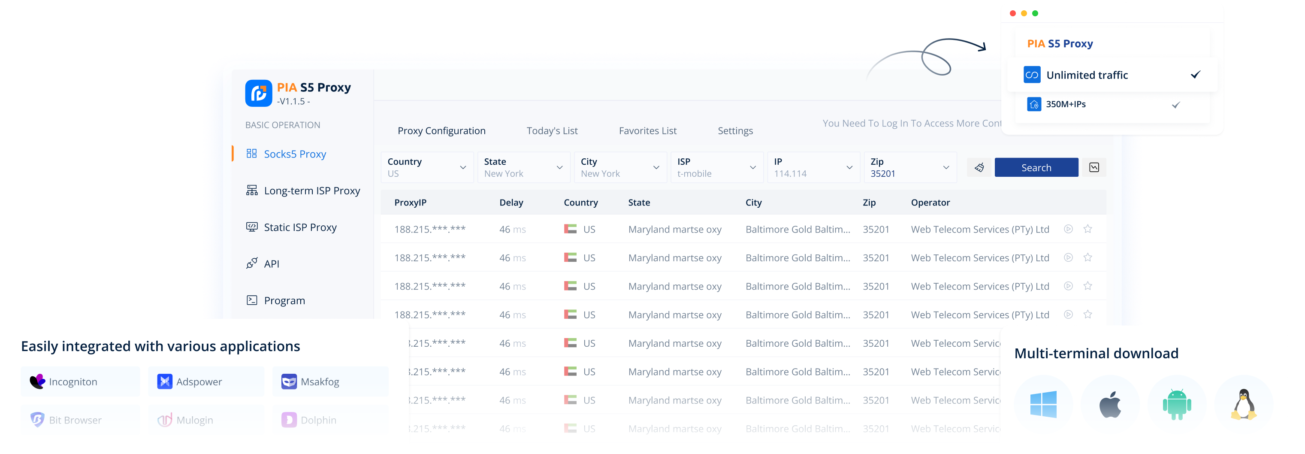1305x454 pixels.
Task: Click the 350M+IPs home icon
Action: click(1033, 104)
